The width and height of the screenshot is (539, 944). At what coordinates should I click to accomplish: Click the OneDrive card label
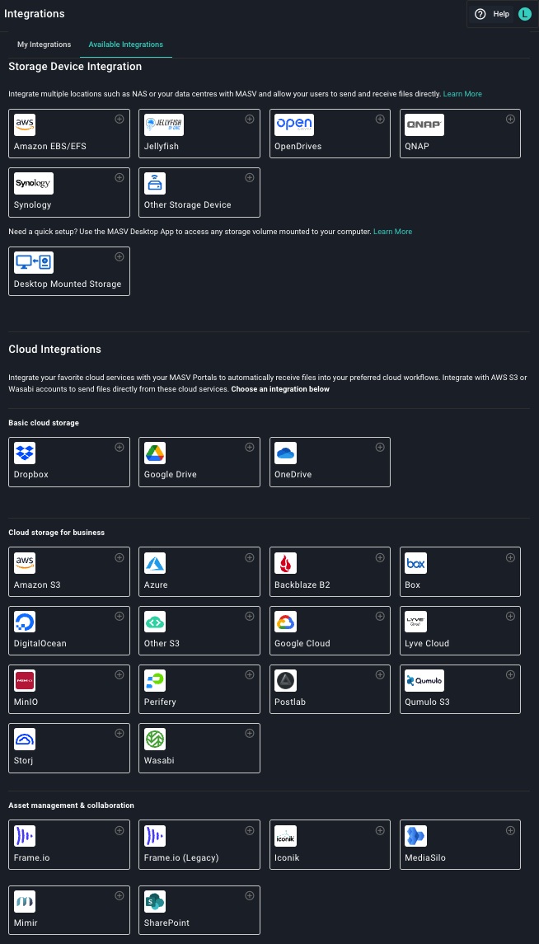pos(293,474)
